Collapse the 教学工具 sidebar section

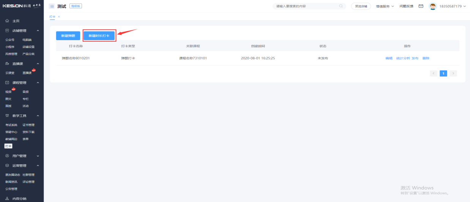[x=38, y=116]
